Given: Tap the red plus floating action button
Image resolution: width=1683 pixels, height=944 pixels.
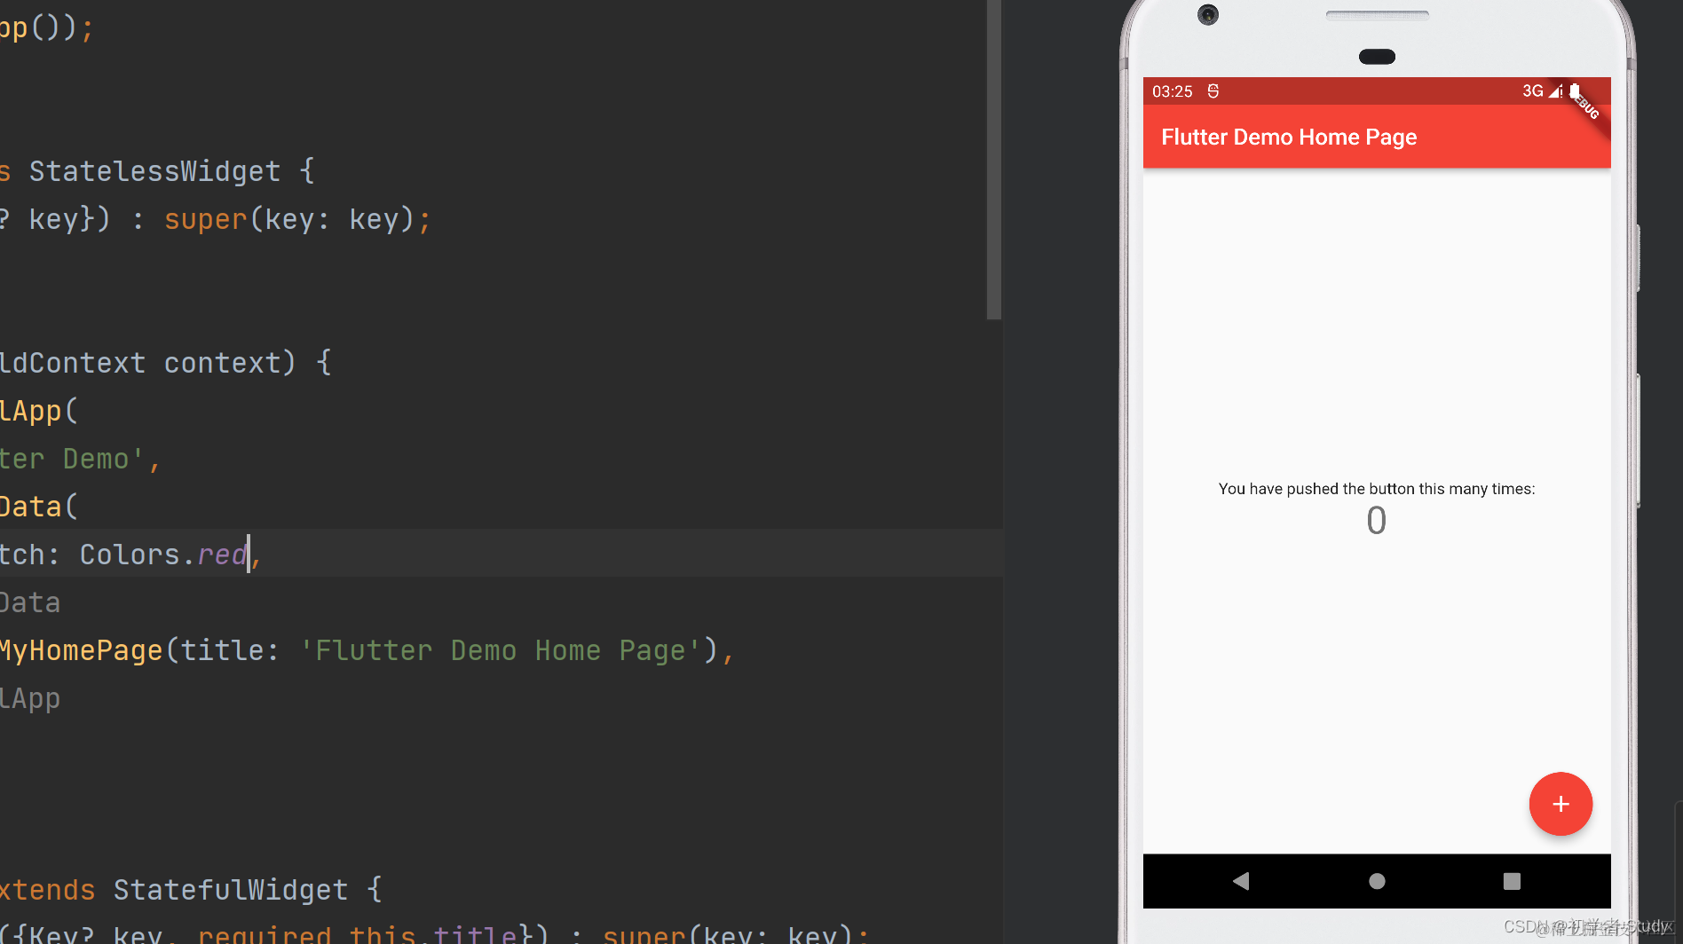Looking at the screenshot, I should click(1561, 804).
